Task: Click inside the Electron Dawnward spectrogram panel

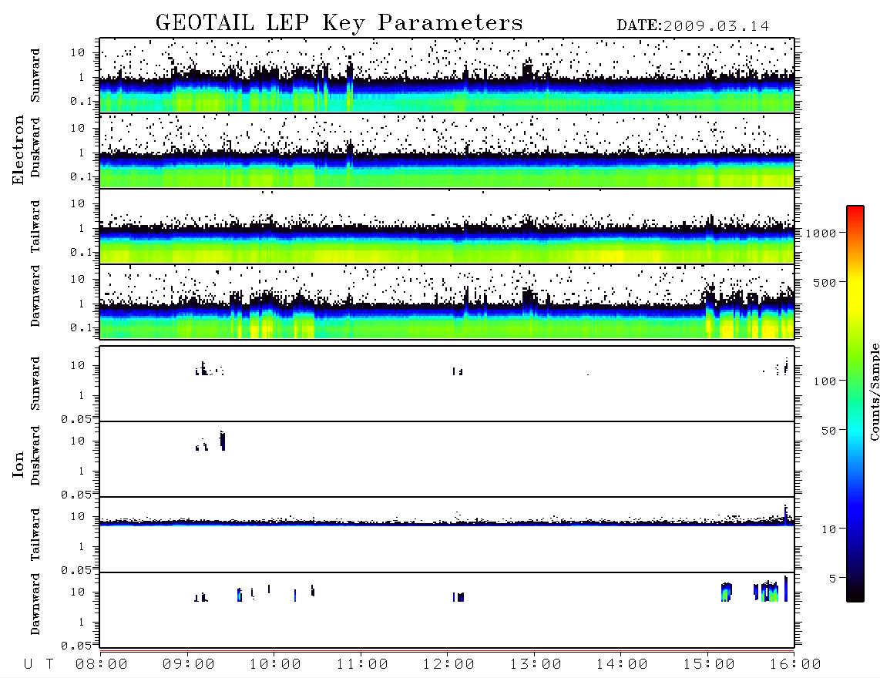Action: 447,301
